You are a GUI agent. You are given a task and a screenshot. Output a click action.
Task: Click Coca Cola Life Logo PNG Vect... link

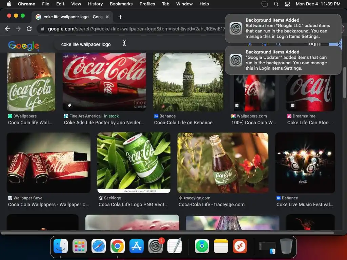coord(133,205)
